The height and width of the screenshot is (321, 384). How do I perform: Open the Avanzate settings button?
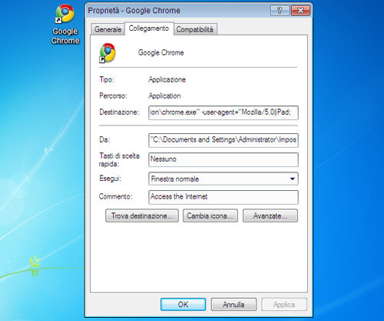(270, 216)
